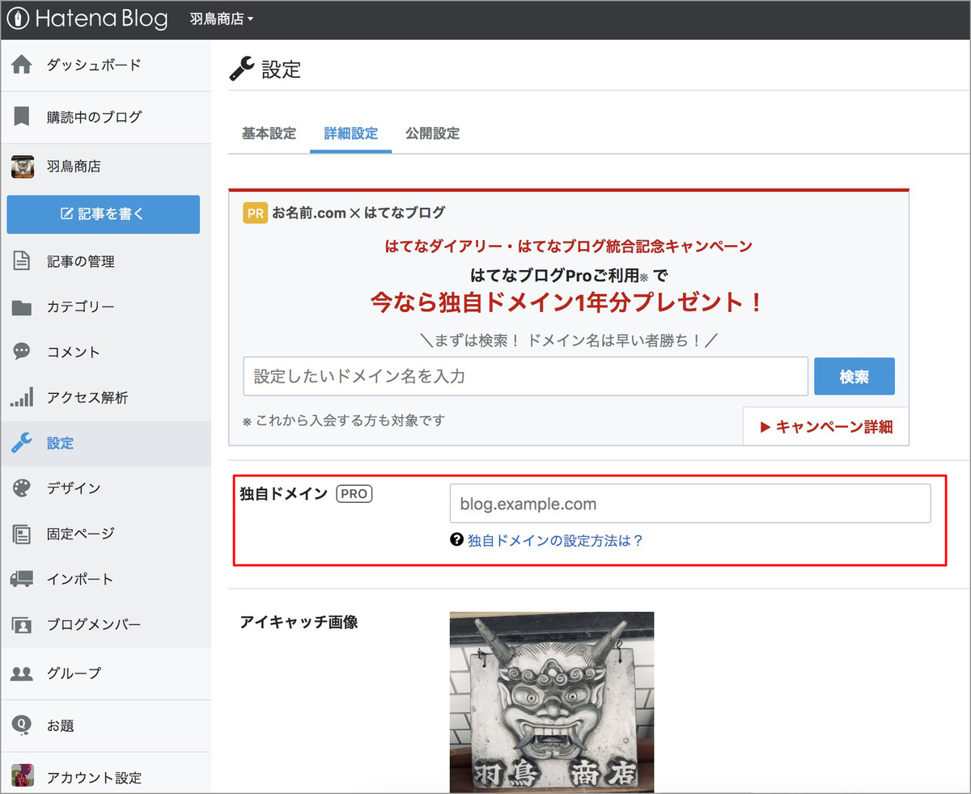Click the アイキャッチ画像 label
Screen dimensions: 971x794
(299, 622)
